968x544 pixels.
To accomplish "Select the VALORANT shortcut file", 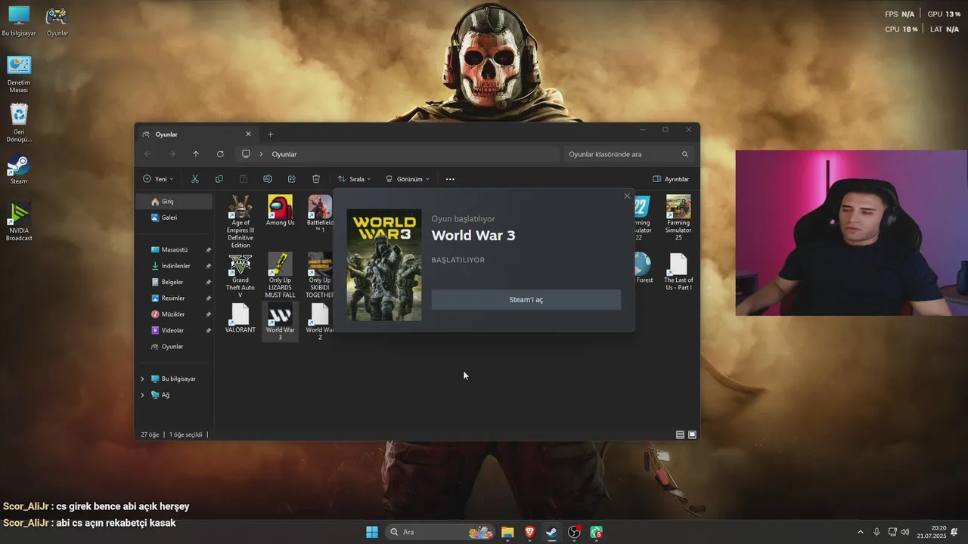I will coord(240,318).
